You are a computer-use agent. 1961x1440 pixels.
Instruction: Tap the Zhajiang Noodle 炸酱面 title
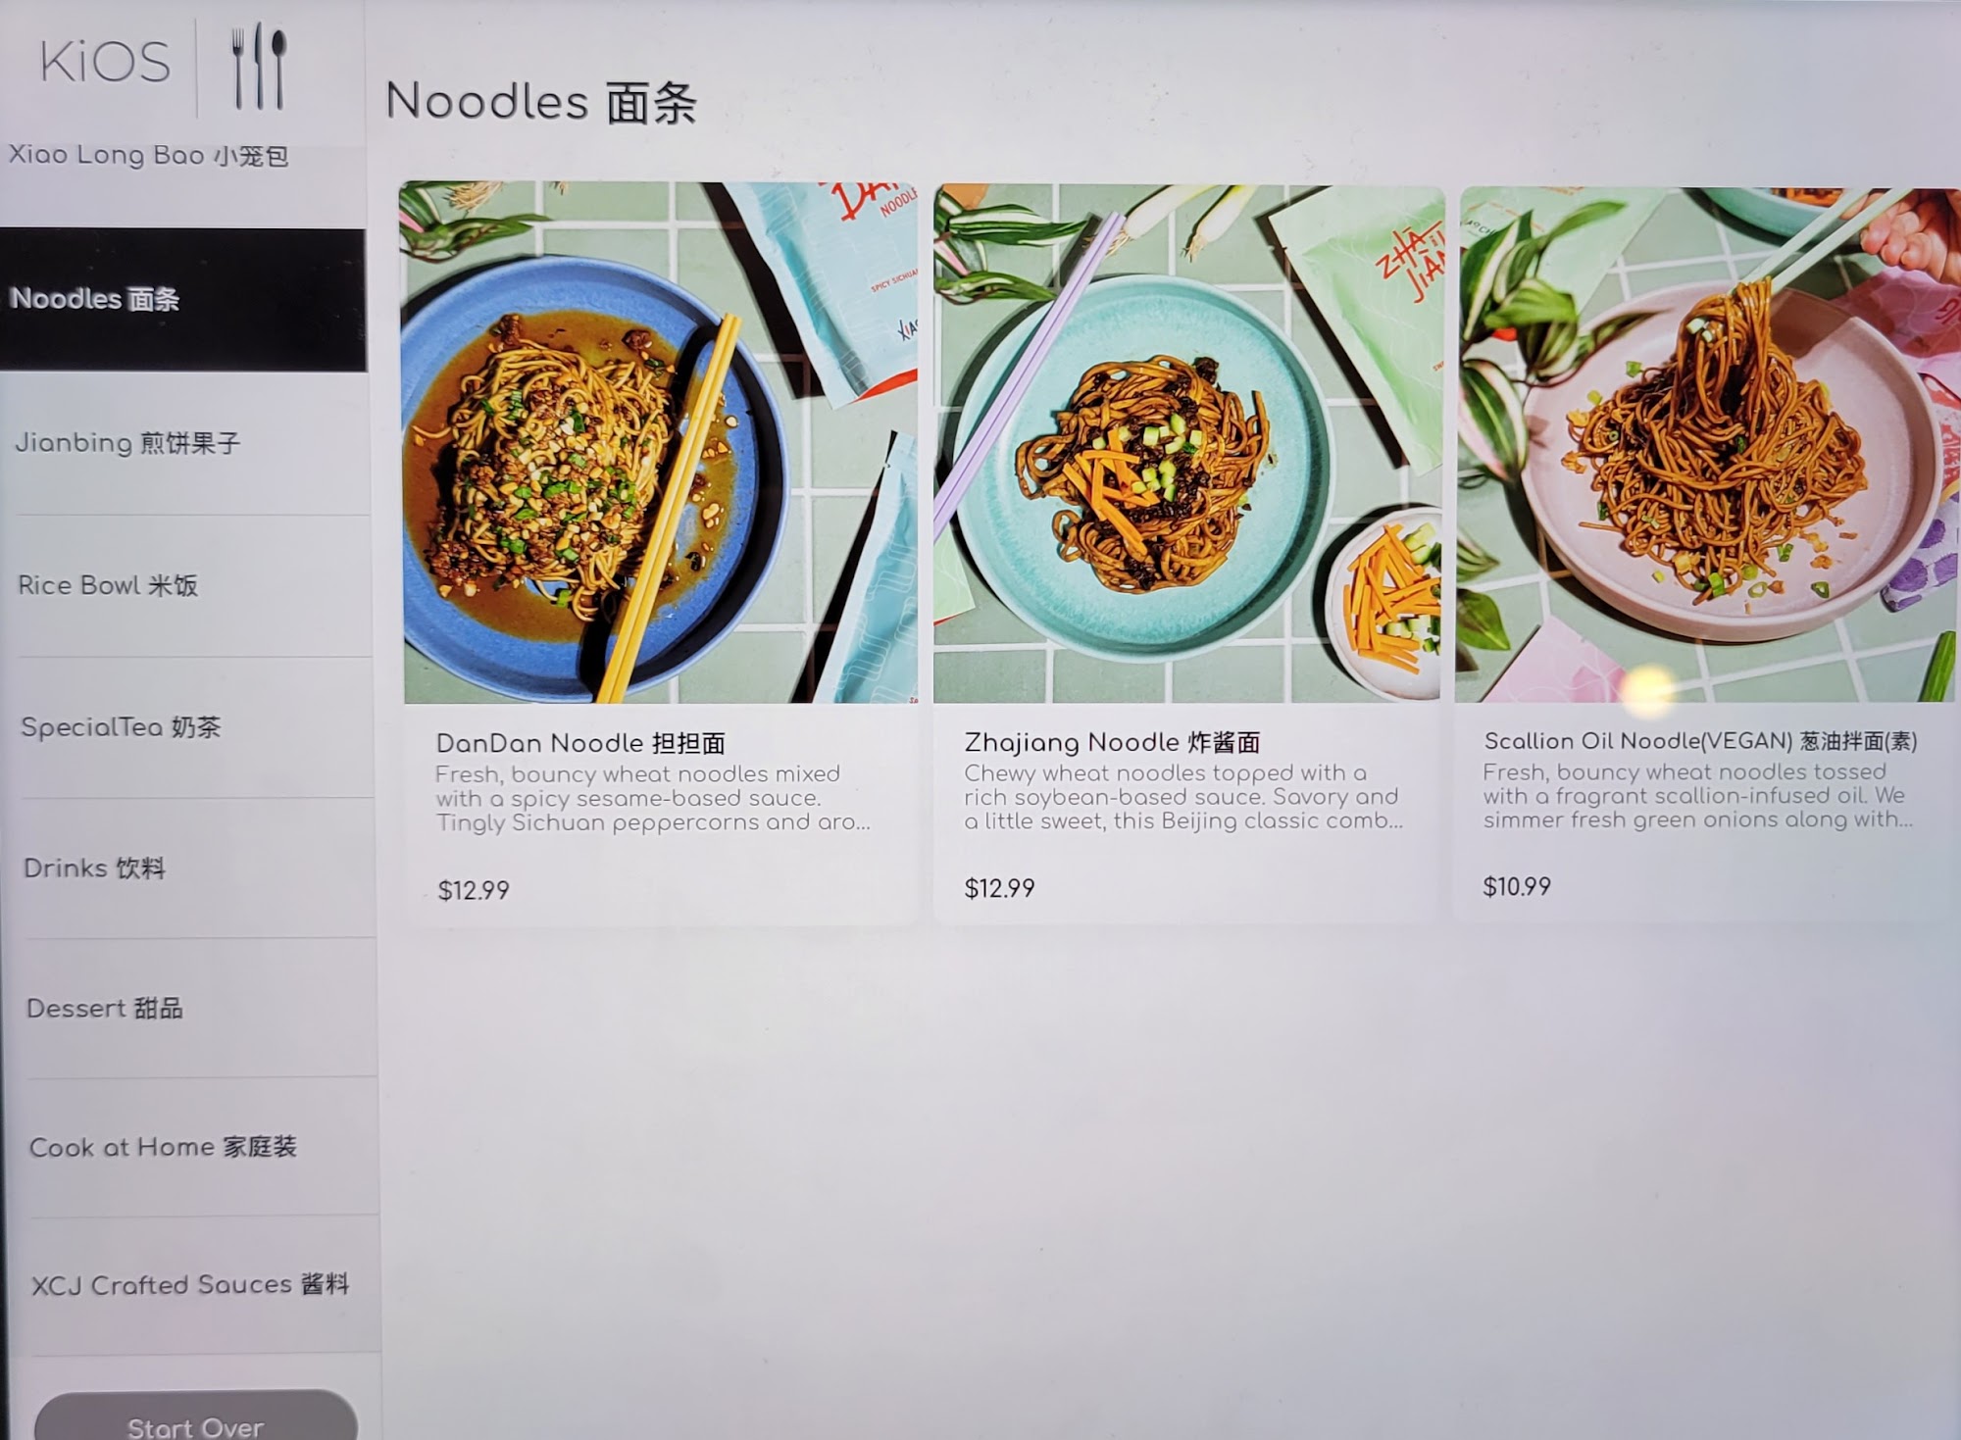click(x=1112, y=742)
